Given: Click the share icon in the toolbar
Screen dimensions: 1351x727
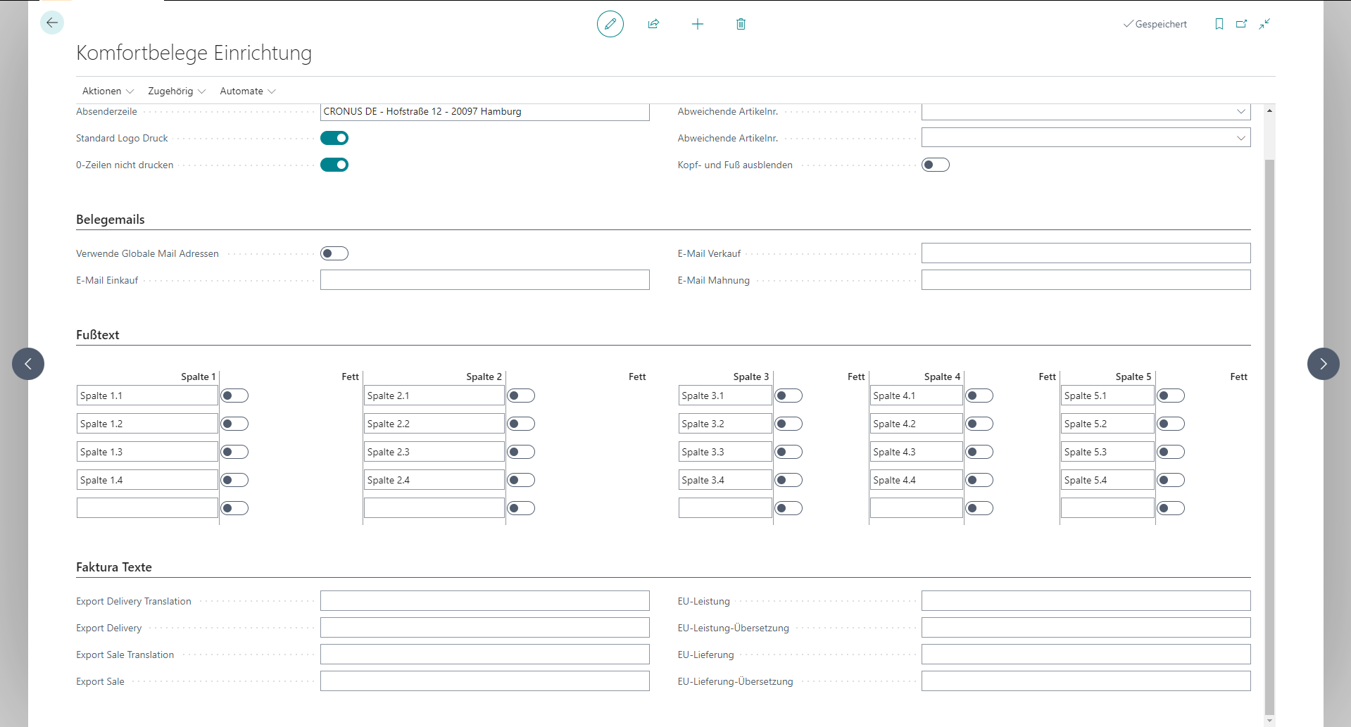Looking at the screenshot, I should coord(653,24).
